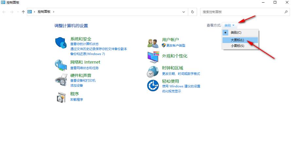Click the search magnifier icon
Screen dimensions: 292x144
286,12
